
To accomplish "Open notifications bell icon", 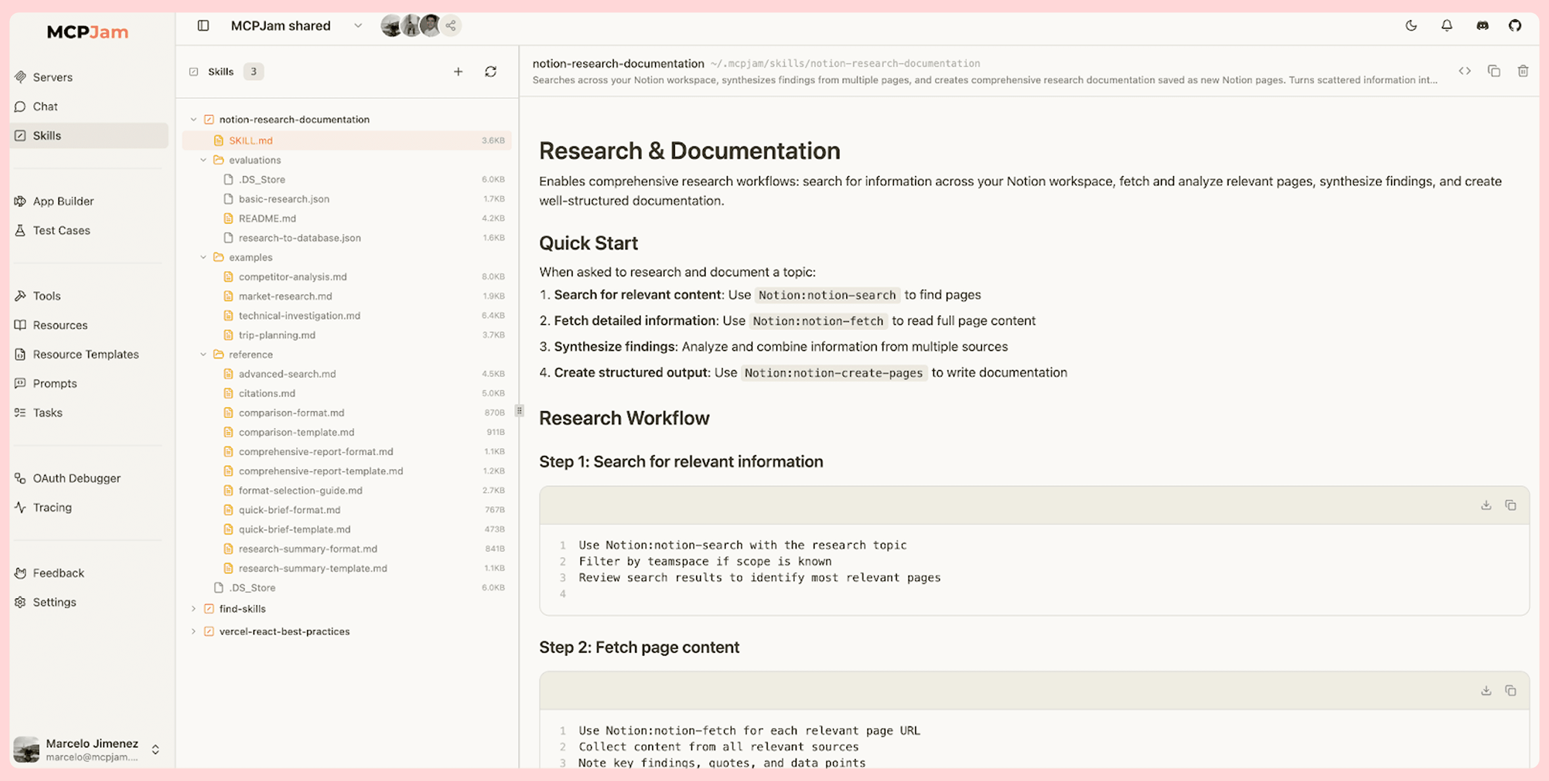I will pos(1446,26).
